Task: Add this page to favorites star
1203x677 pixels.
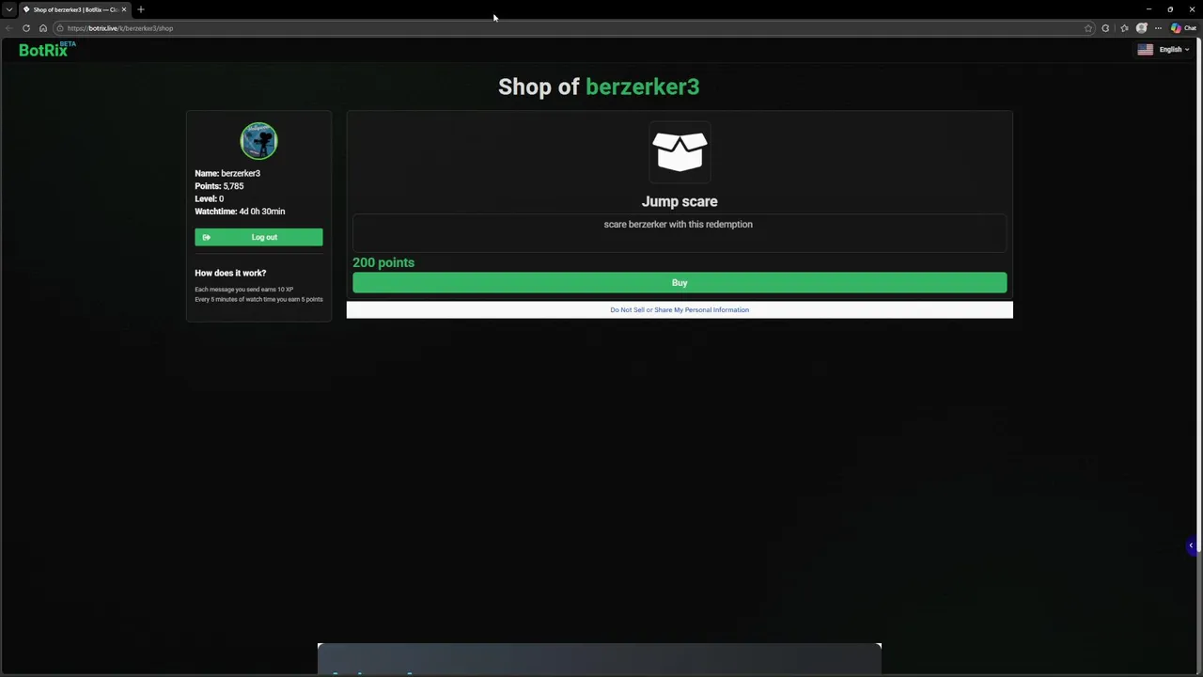Action: tap(1088, 28)
